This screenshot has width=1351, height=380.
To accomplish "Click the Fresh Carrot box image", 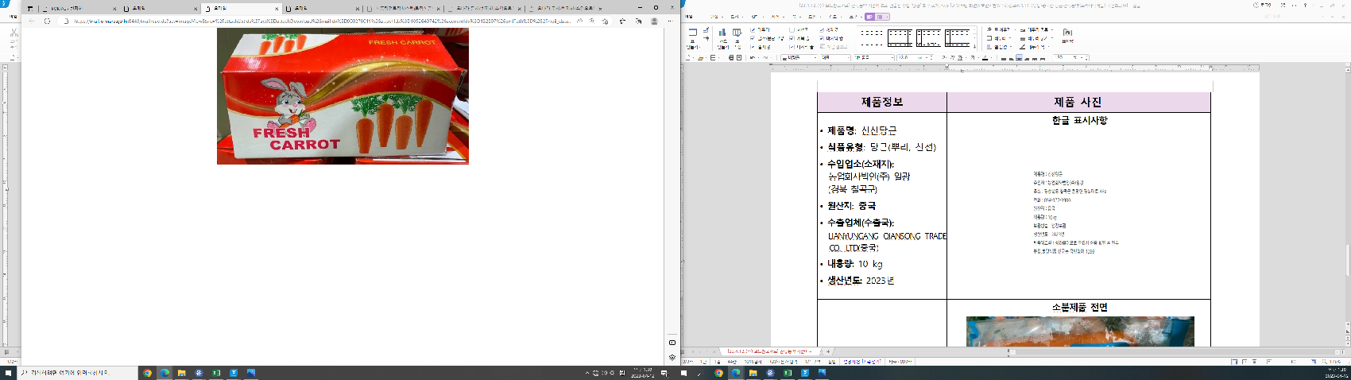I will [343, 96].
